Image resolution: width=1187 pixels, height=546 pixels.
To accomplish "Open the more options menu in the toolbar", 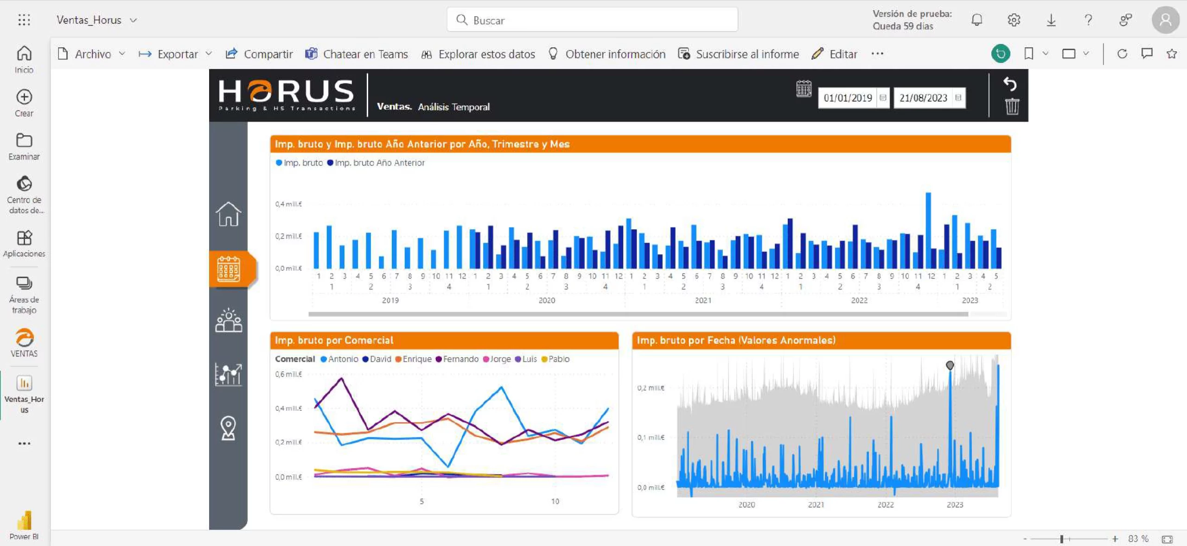I will [x=878, y=54].
